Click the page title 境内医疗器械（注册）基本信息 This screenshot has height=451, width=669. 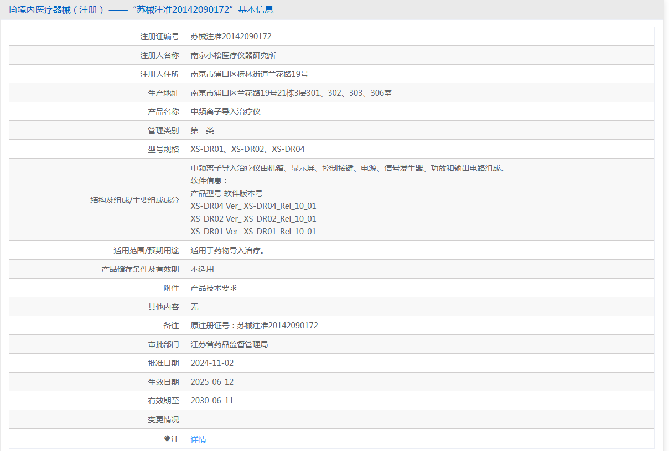coord(146,9)
